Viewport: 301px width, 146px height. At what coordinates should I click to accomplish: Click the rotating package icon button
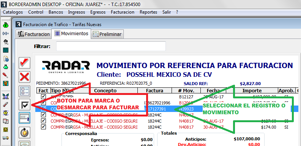25,132
